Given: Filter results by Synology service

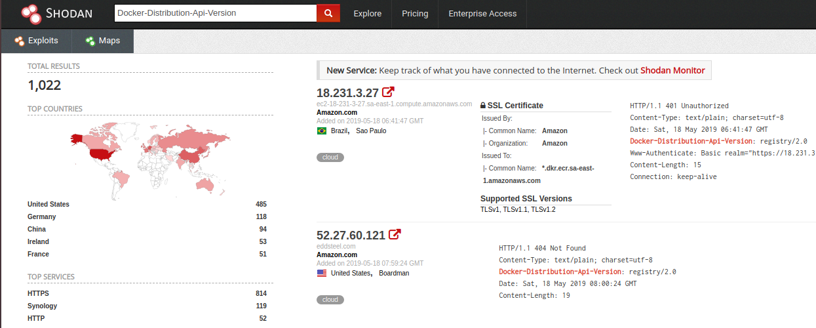Looking at the screenshot, I should coord(42,306).
